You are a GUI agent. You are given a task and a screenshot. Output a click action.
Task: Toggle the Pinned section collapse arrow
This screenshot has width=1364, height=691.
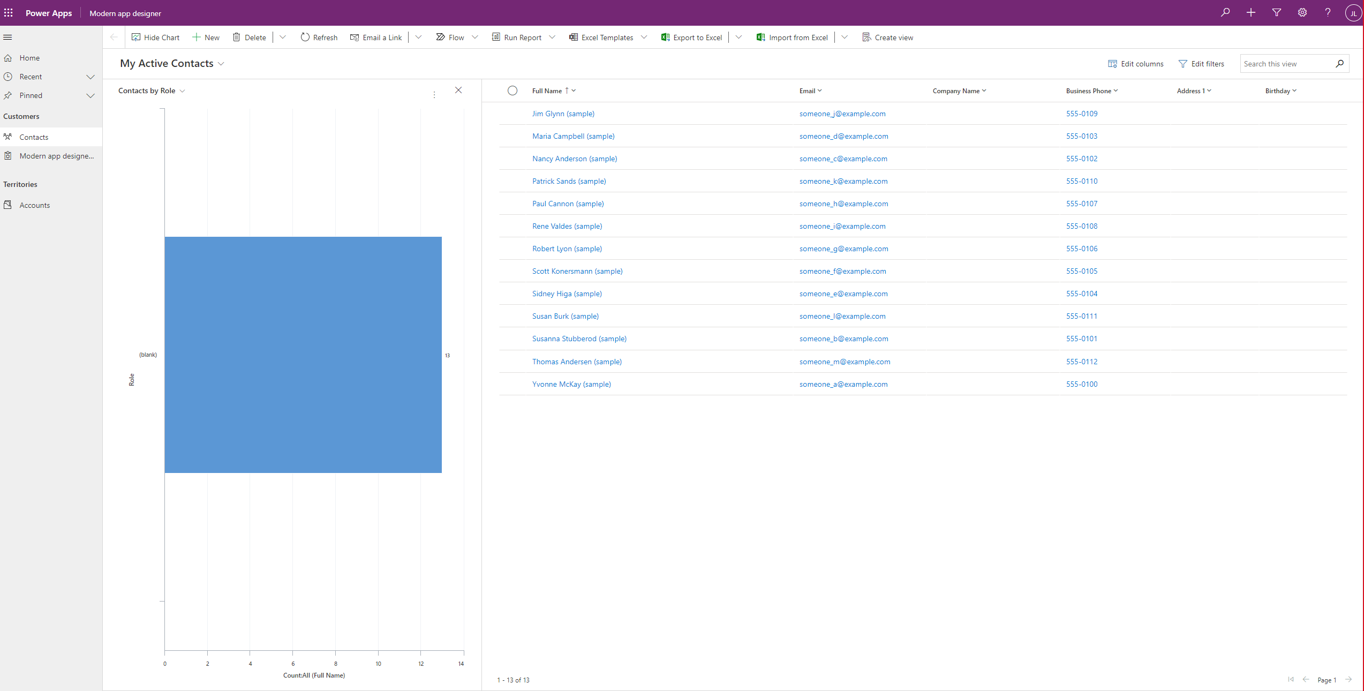pyautogui.click(x=91, y=95)
